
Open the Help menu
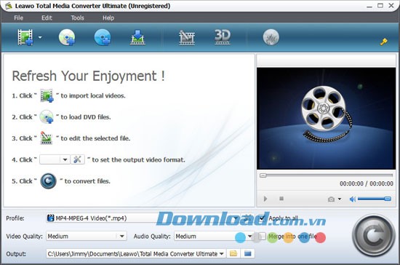(x=108, y=18)
